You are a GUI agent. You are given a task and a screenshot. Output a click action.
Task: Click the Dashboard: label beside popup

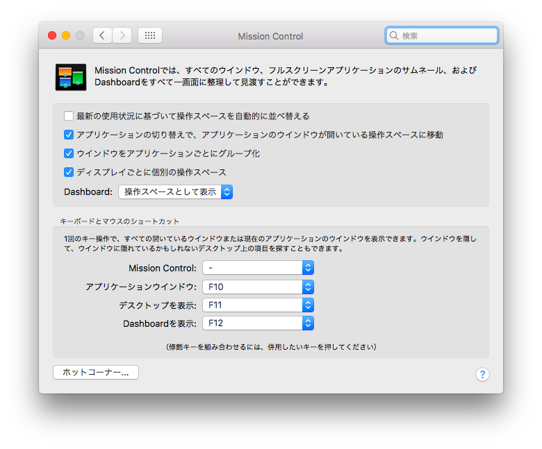[x=88, y=192]
